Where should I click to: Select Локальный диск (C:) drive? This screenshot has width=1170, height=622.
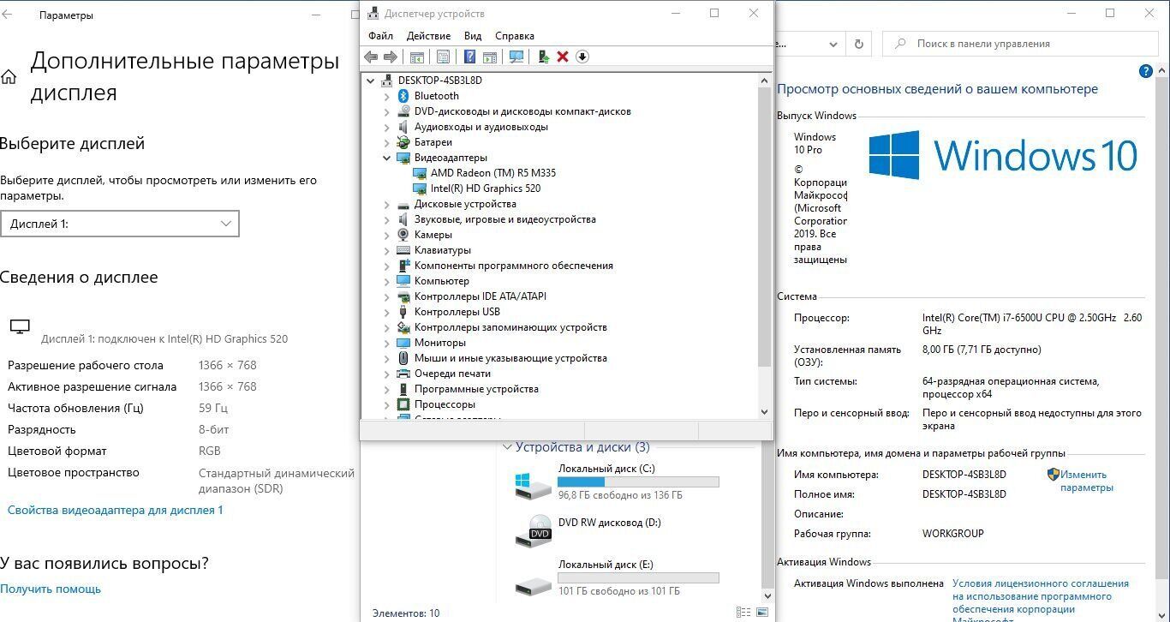click(x=606, y=469)
